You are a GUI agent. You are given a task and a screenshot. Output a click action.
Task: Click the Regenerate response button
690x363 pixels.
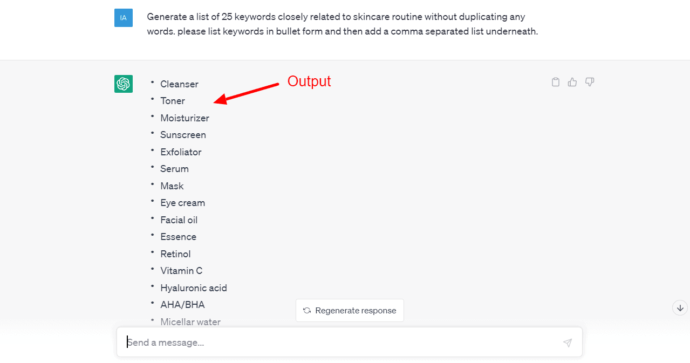[350, 311]
